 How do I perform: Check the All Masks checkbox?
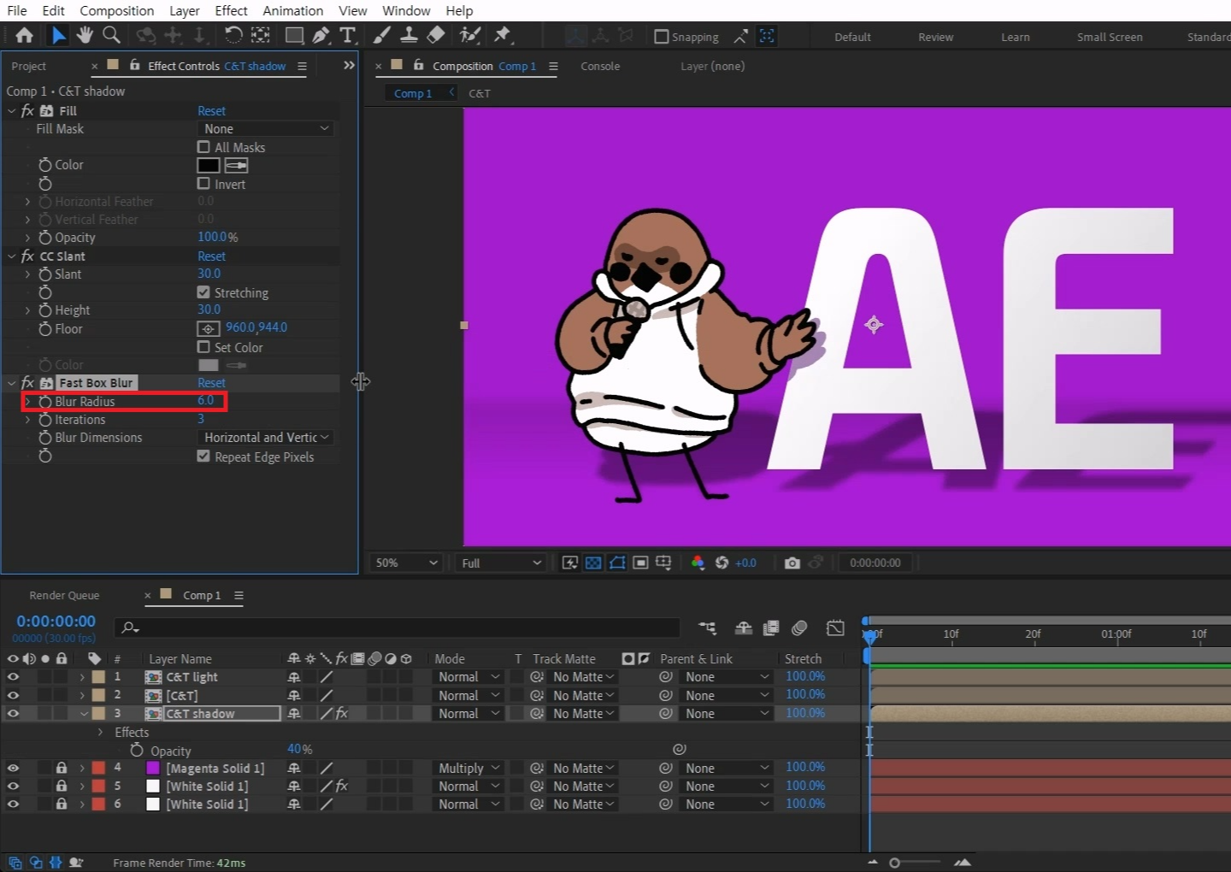click(203, 147)
